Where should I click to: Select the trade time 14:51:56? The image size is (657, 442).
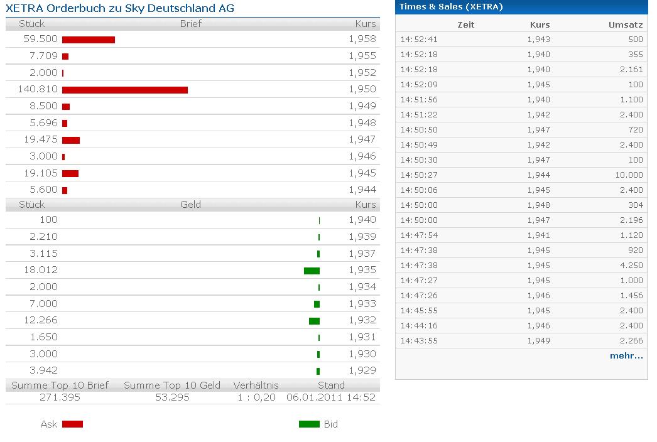pos(419,100)
